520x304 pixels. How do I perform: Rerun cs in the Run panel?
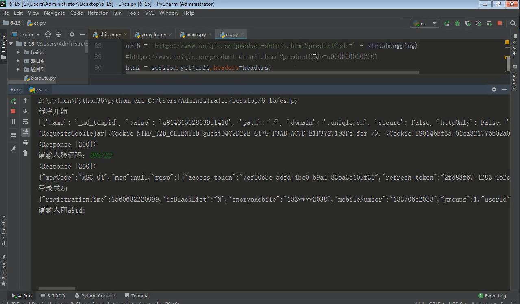(13, 100)
